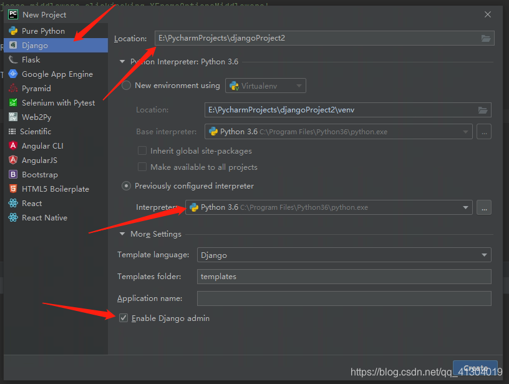Viewport: 509px width, 384px height.
Task: Select React project type
Action: coord(56,203)
